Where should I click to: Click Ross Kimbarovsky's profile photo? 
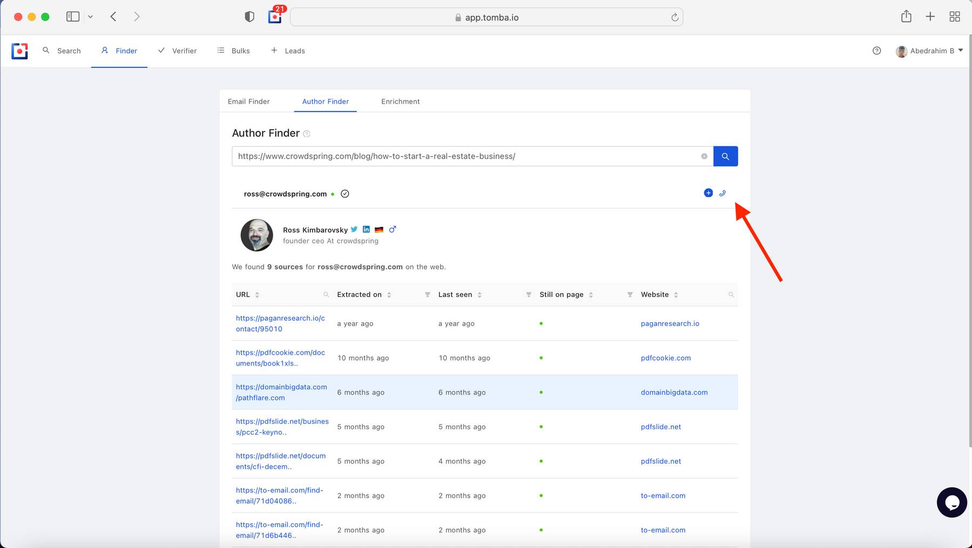[x=256, y=235]
